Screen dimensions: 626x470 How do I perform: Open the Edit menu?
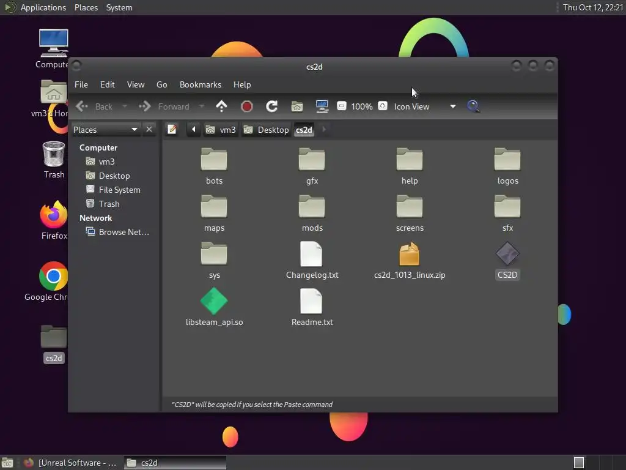tap(108, 84)
